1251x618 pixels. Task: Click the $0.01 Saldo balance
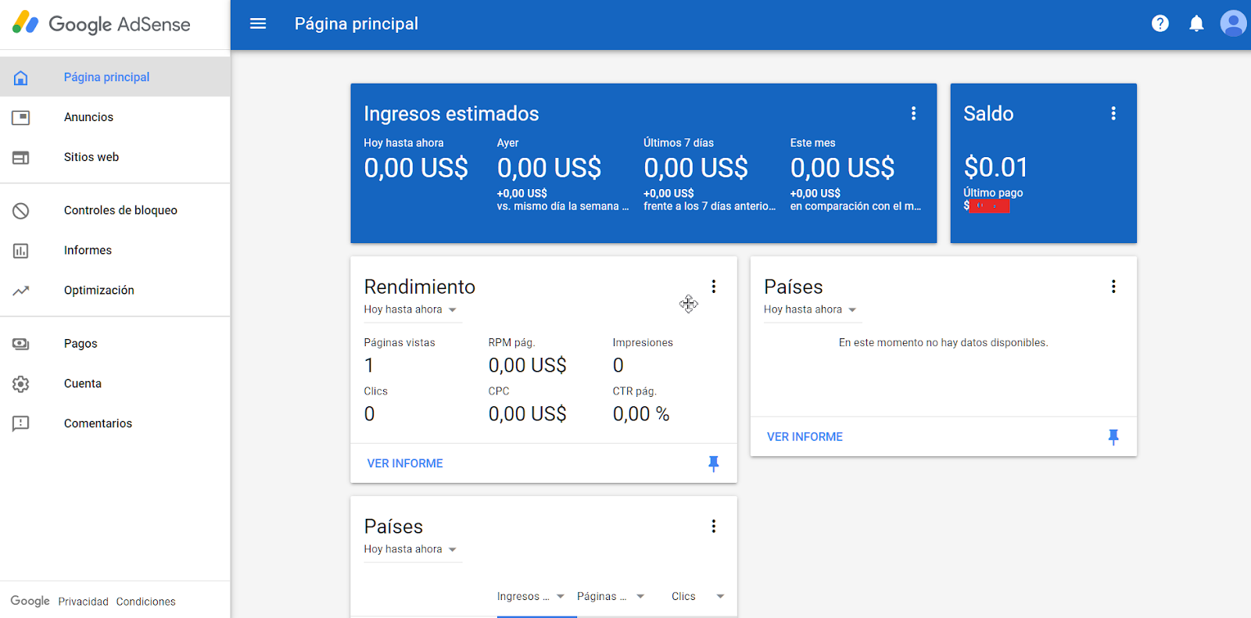coord(995,167)
